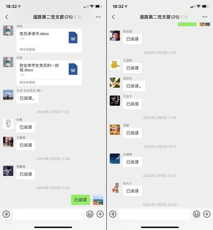Viewport: 213px width, 230px height.
Task: Tap the back arrow in right chat
Action: tap(113, 17)
